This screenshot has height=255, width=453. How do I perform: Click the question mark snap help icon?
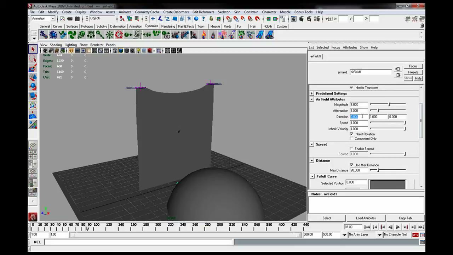[x=203, y=18]
